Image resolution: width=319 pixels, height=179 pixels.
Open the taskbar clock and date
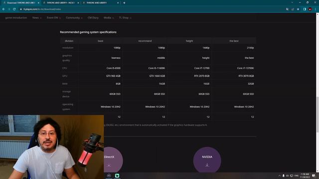[305, 176]
